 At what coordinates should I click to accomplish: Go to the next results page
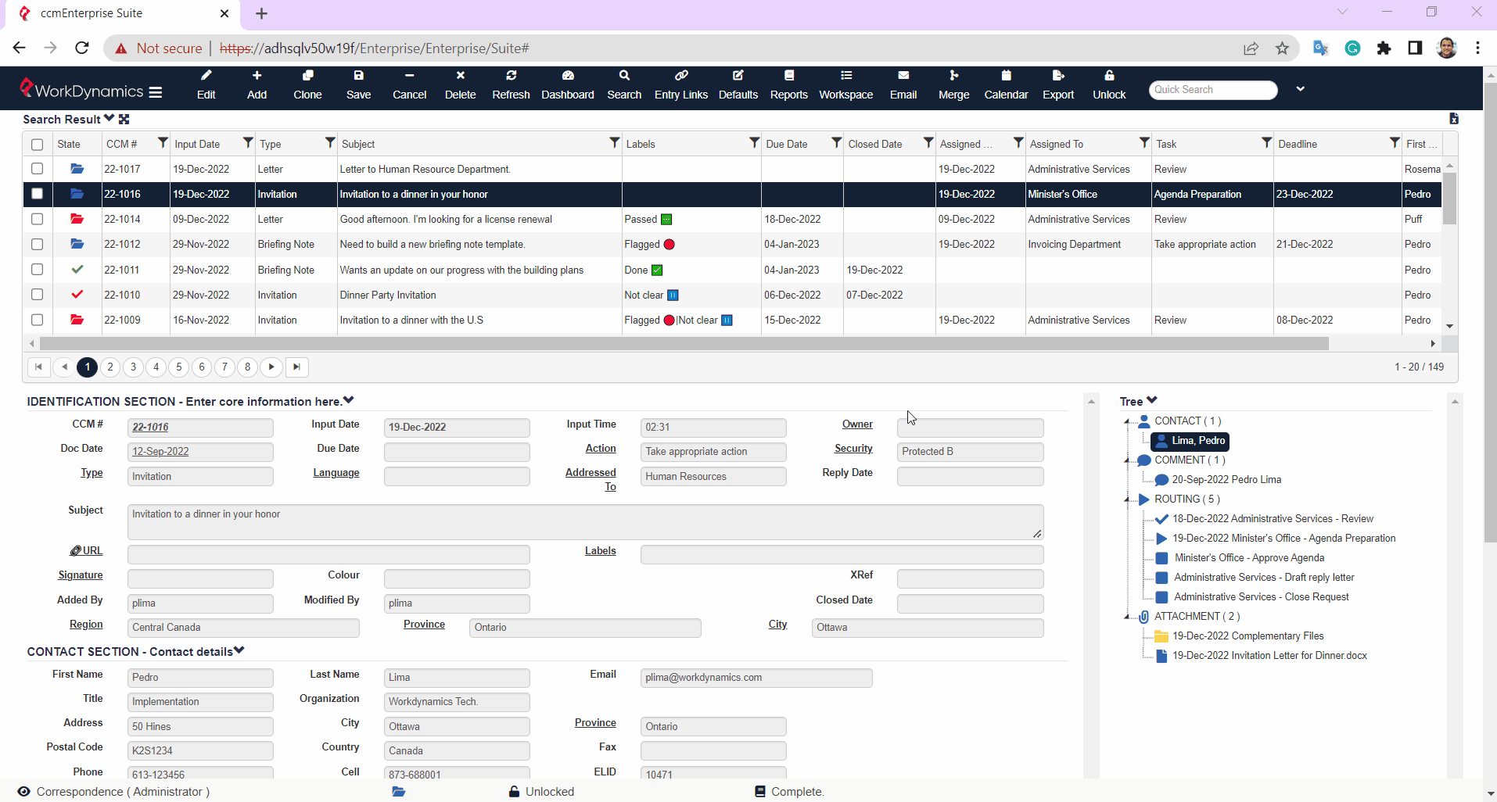click(x=271, y=367)
